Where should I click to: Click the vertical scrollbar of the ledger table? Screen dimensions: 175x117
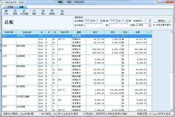pos(172,72)
